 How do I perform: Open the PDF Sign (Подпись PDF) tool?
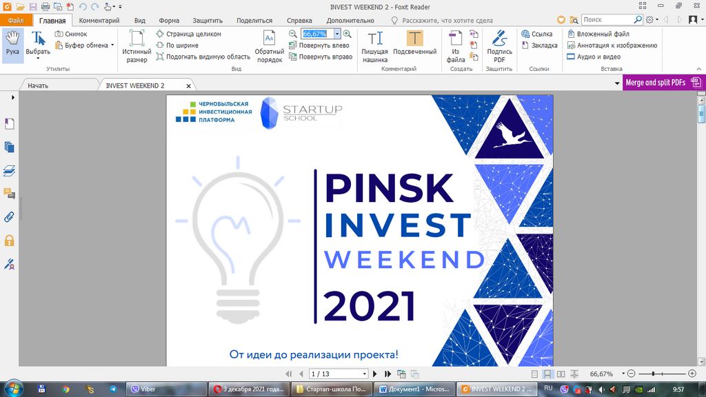pyautogui.click(x=499, y=45)
